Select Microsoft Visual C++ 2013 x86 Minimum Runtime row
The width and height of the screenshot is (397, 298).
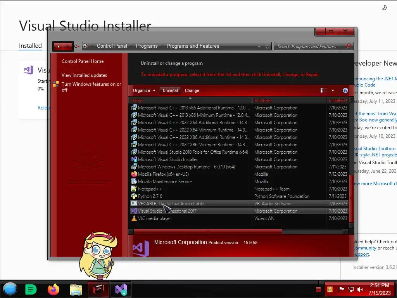tap(239, 115)
